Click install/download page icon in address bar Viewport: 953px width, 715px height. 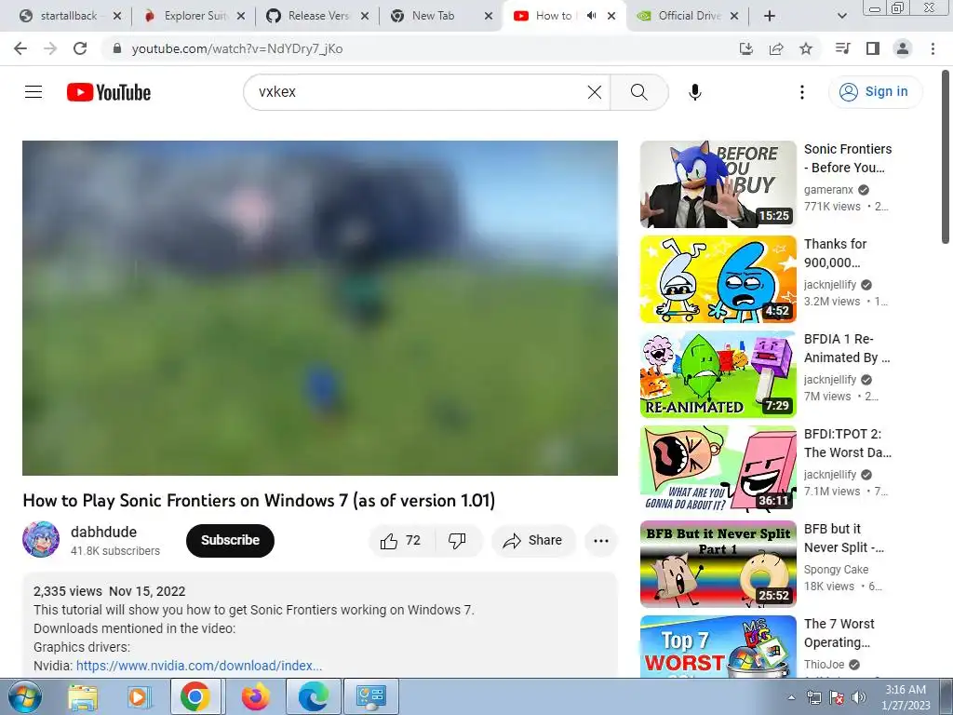point(746,48)
